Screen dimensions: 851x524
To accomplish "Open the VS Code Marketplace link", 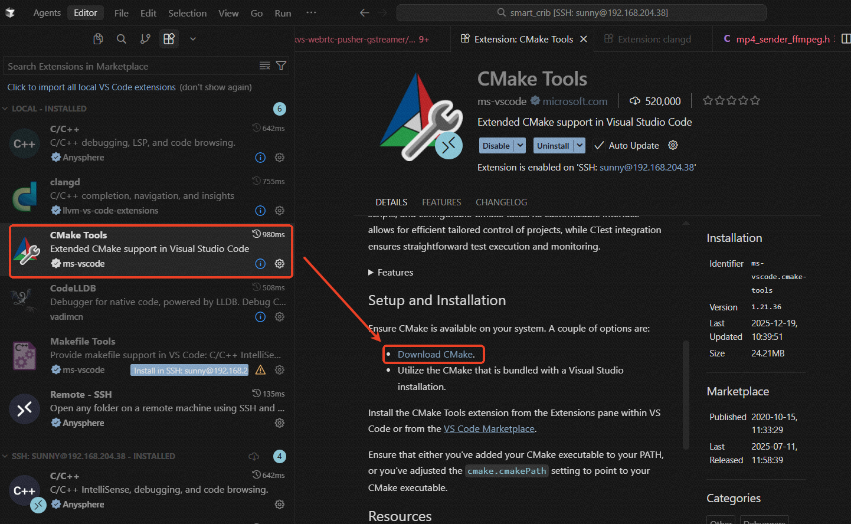I will pyautogui.click(x=489, y=428).
